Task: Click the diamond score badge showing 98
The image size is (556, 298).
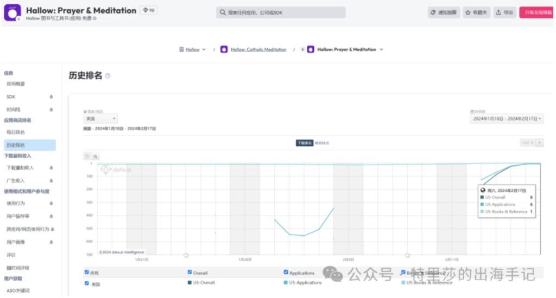Action: point(149,10)
